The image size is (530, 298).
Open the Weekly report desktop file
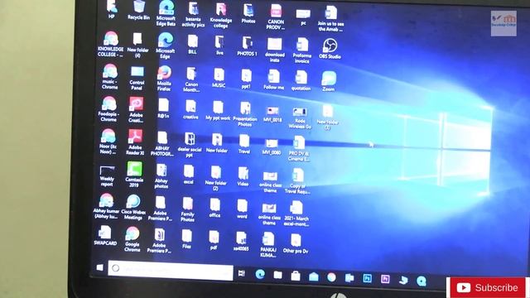pos(107,176)
